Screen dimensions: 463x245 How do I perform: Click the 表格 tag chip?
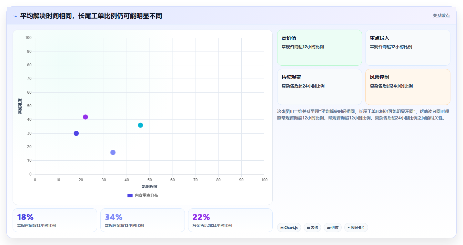312,228
